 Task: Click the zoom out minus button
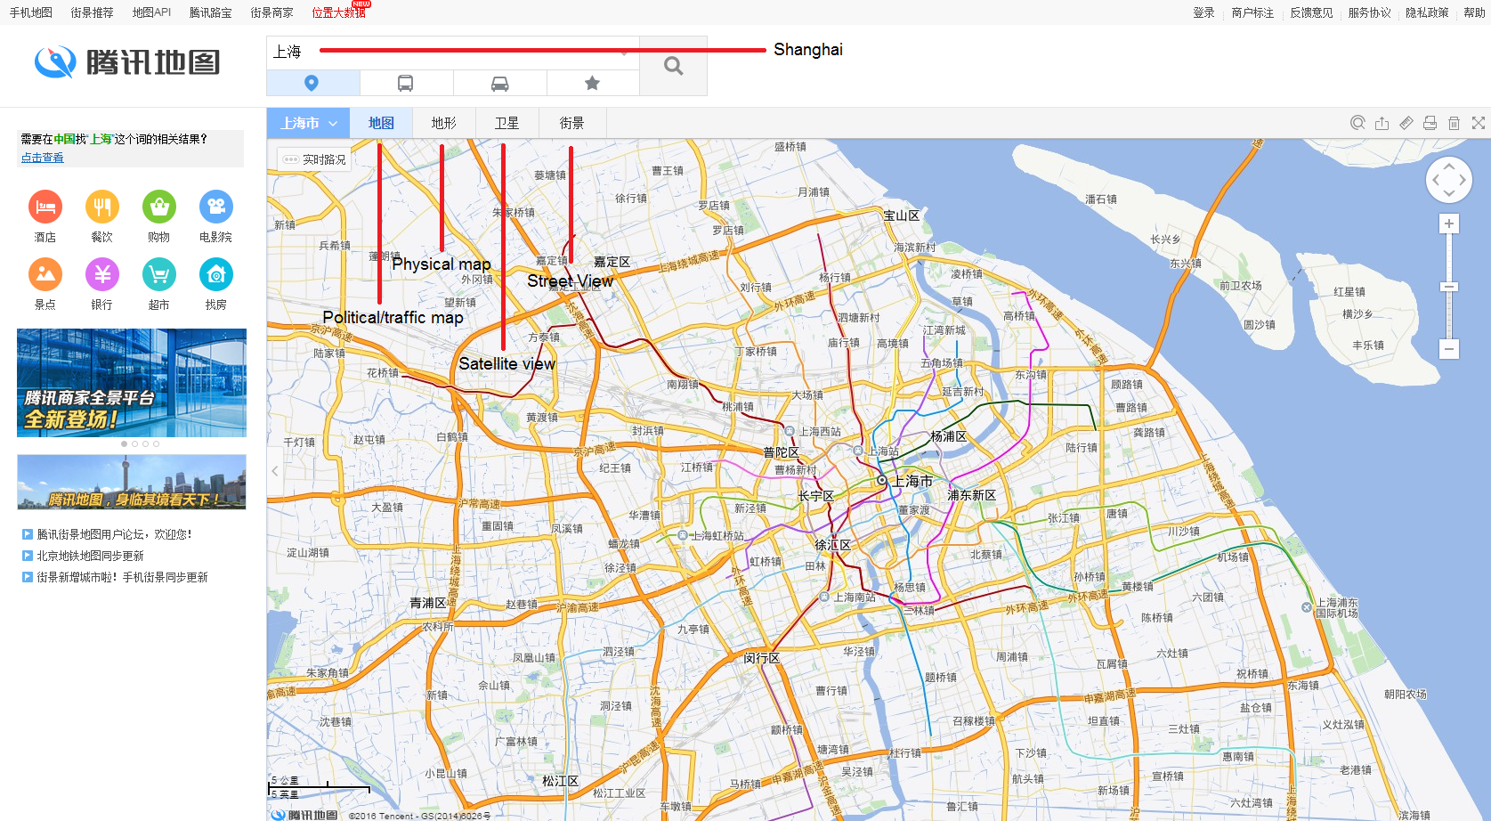(x=1449, y=349)
